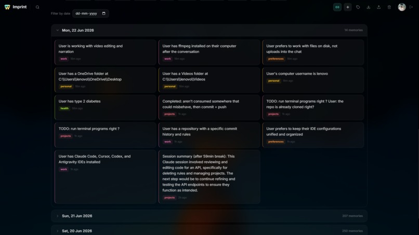
Task: Click the teal link icon button
Action: (337, 7)
